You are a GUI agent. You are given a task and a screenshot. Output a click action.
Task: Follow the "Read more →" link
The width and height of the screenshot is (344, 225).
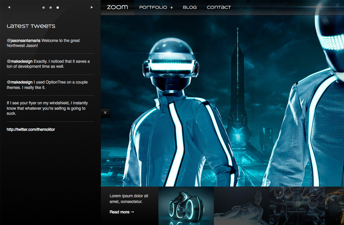122,212
